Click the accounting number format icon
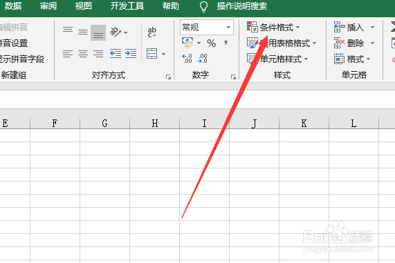 (187, 43)
